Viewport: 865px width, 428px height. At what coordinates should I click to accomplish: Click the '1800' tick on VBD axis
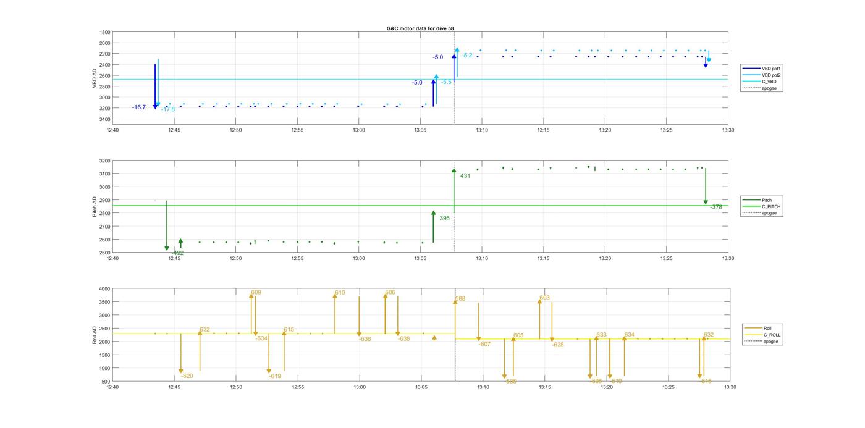point(105,32)
